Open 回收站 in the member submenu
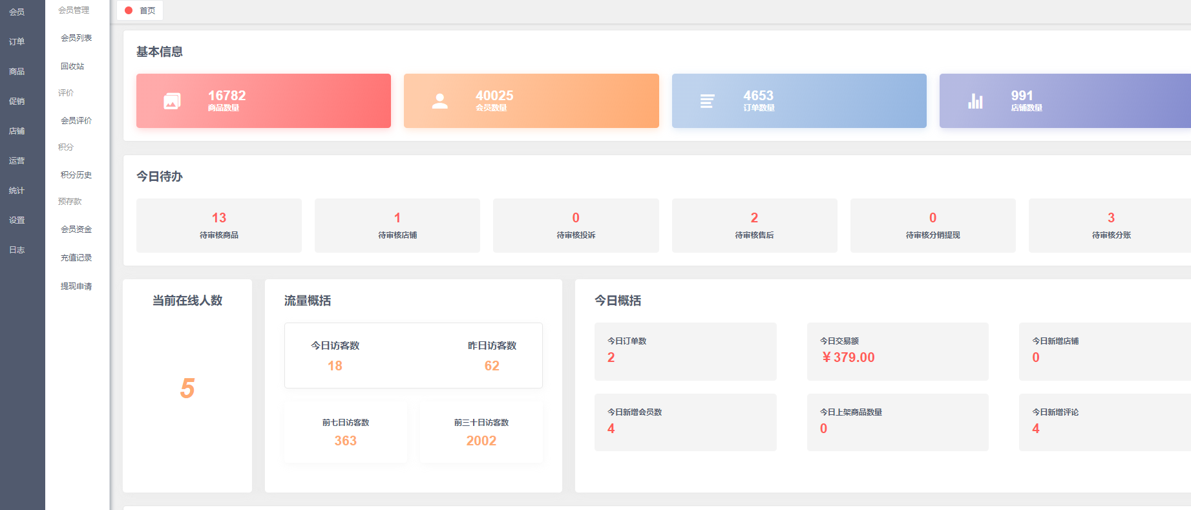Screen dimensions: 1191x510 72,67
